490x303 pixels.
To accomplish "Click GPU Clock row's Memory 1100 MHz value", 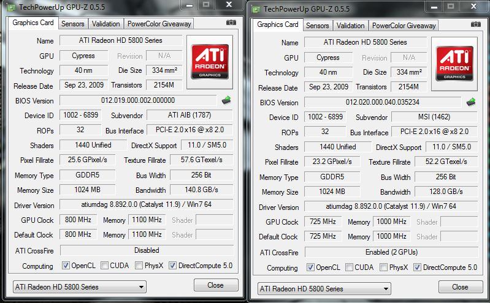I will point(147,220).
